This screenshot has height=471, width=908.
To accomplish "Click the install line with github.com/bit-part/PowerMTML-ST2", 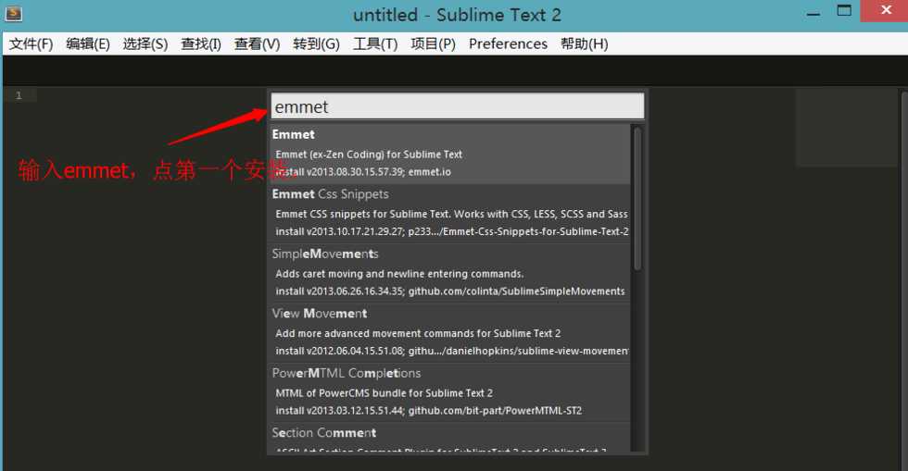I will click(x=428, y=410).
